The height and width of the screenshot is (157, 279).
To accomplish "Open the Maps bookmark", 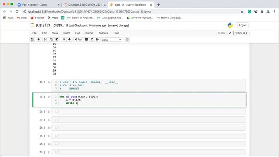I will [53, 18].
